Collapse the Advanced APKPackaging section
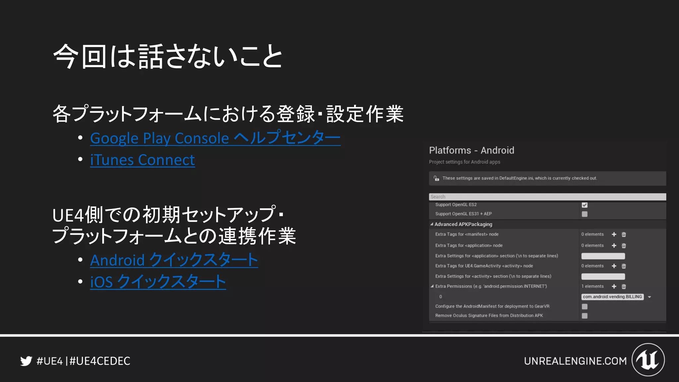The width and height of the screenshot is (679, 382). coord(432,224)
